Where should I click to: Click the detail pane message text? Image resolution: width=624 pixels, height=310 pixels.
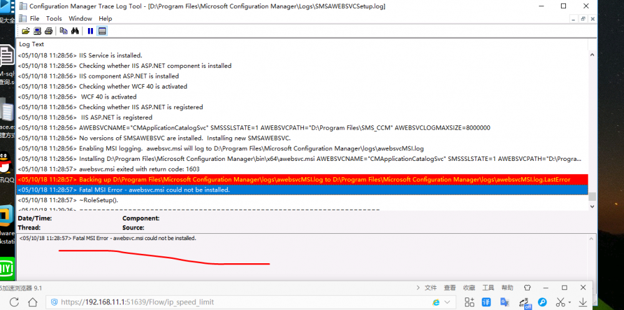108,238
